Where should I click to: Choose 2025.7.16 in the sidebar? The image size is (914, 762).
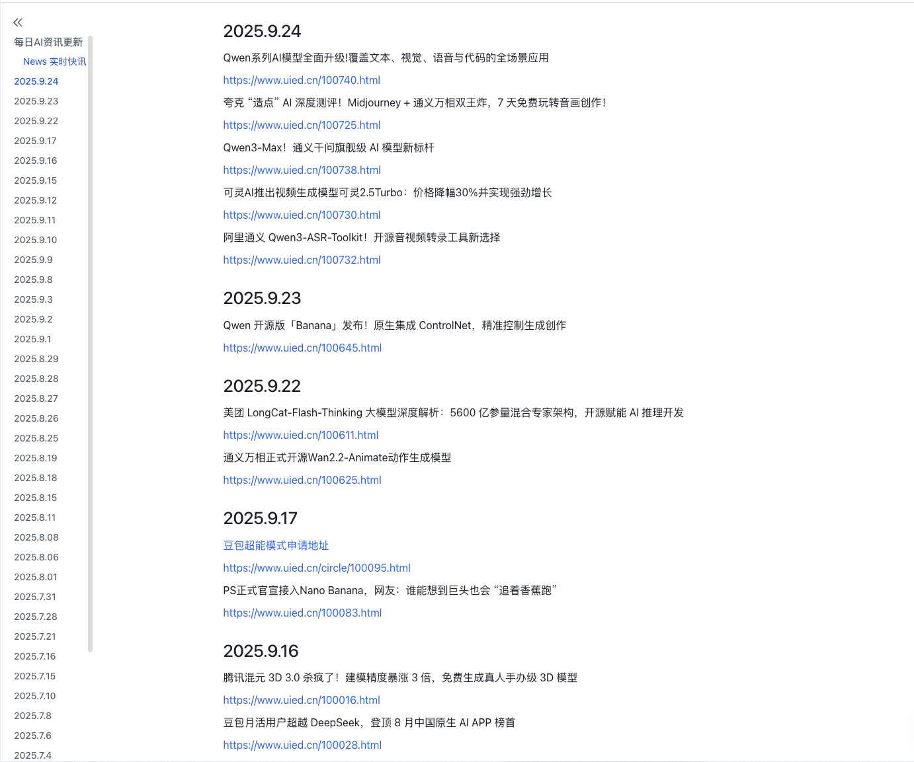[x=35, y=656]
